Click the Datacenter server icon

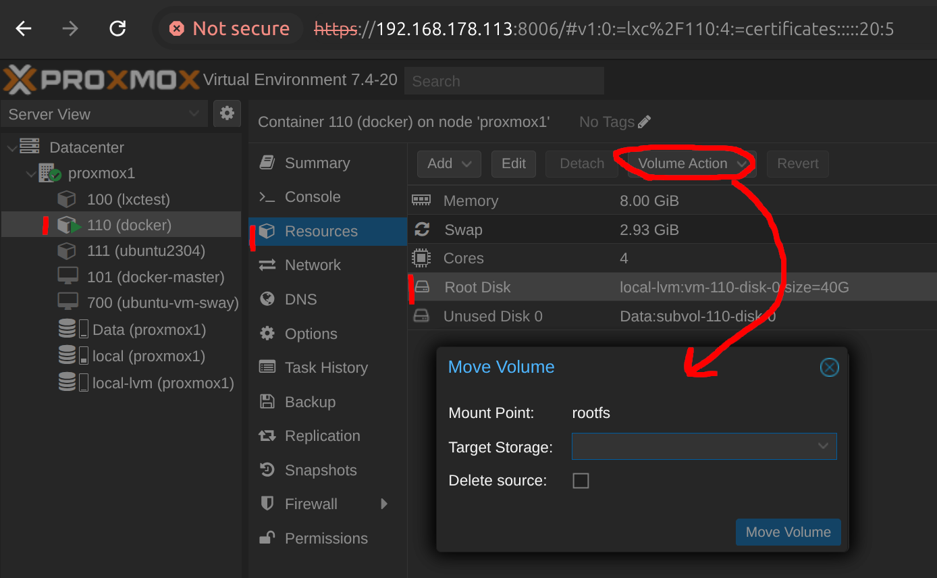(29, 147)
